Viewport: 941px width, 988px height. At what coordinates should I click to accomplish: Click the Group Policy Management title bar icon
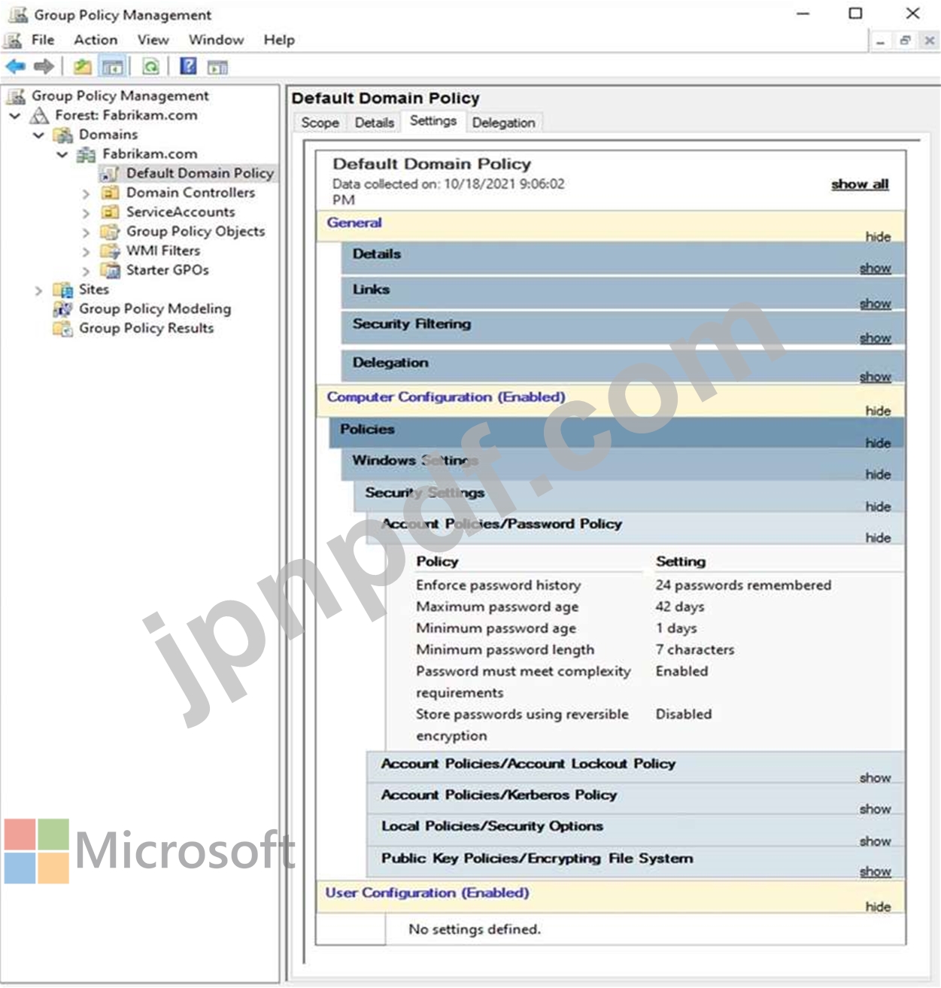(x=18, y=14)
